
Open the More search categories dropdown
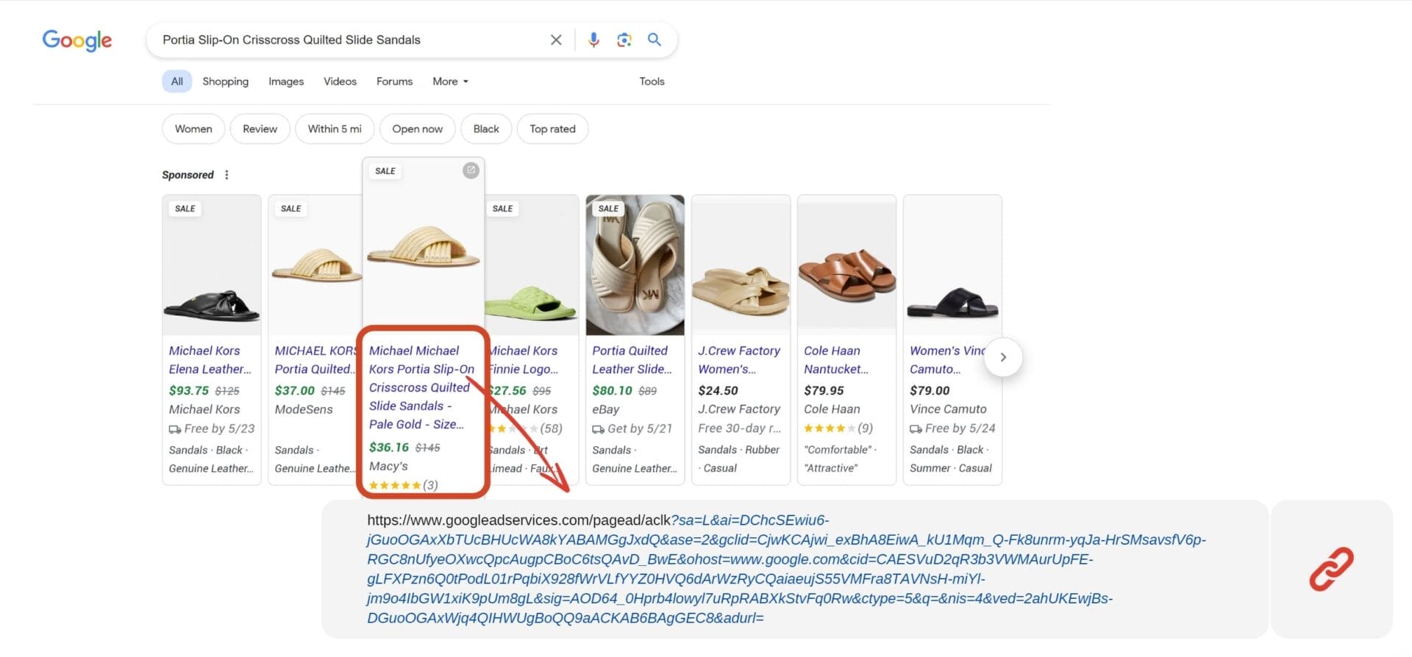(x=449, y=81)
